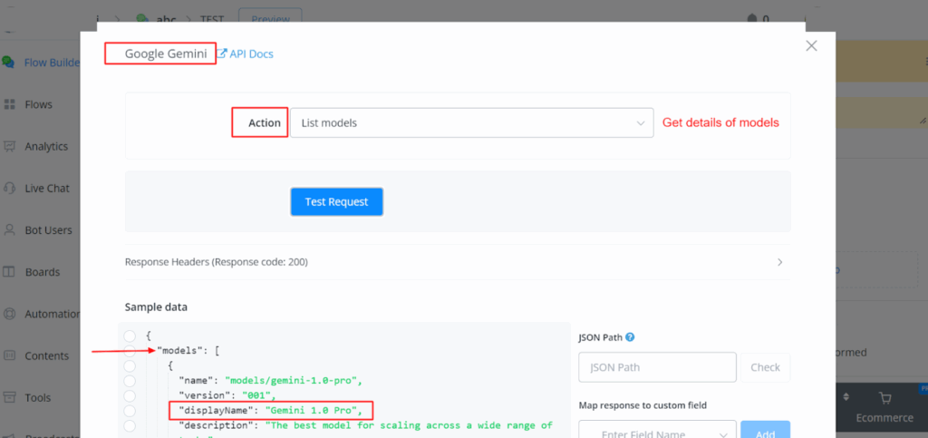Screen dimensions: 928x438
Task: Click the JSON Path input field
Action: tap(657, 367)
